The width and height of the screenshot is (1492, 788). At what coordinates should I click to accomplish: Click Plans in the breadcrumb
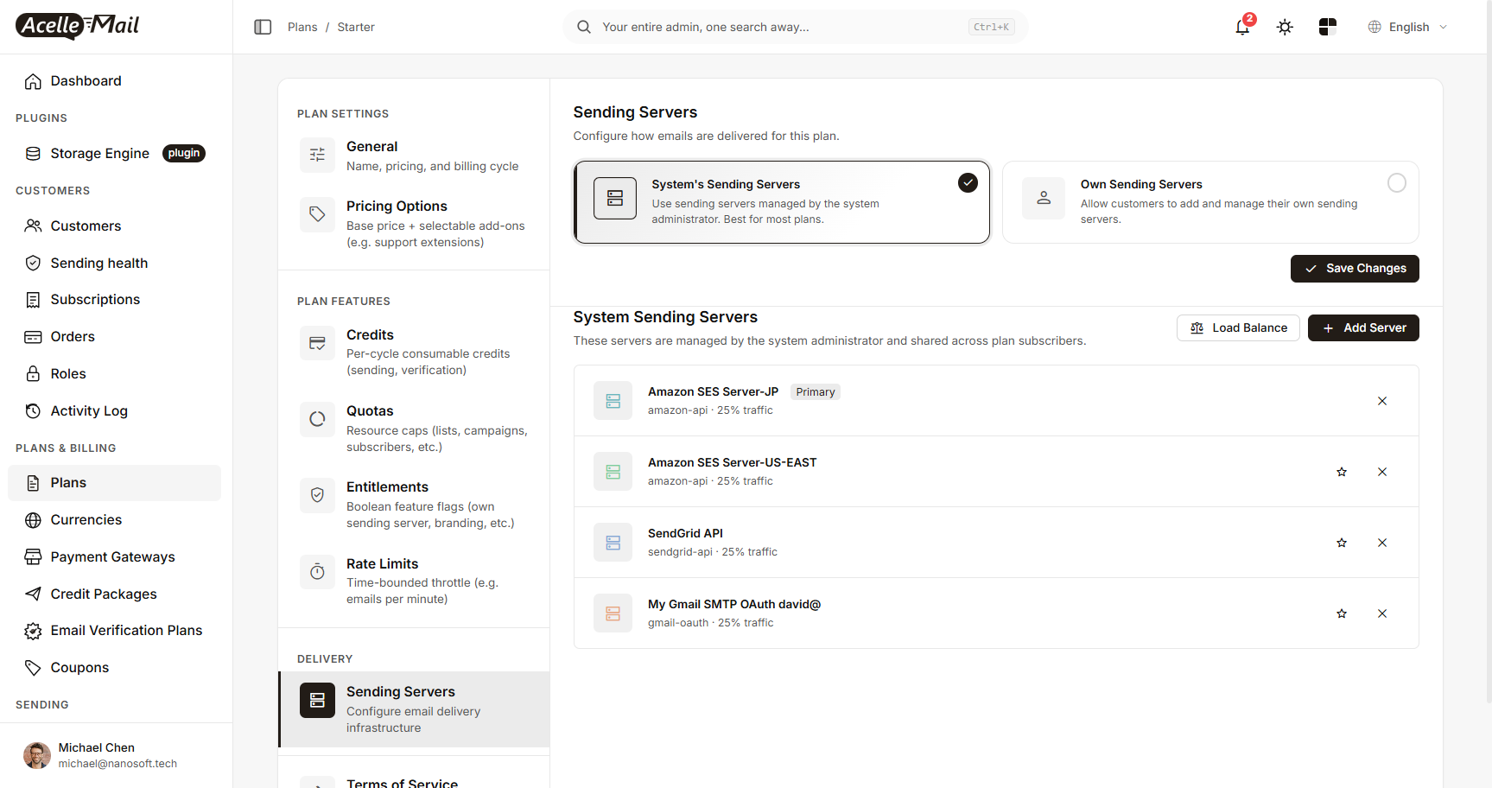click(x=302, y=27)
